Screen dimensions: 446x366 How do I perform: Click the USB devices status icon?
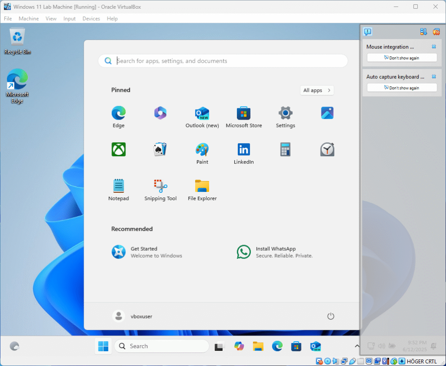[x=352, y=361]
